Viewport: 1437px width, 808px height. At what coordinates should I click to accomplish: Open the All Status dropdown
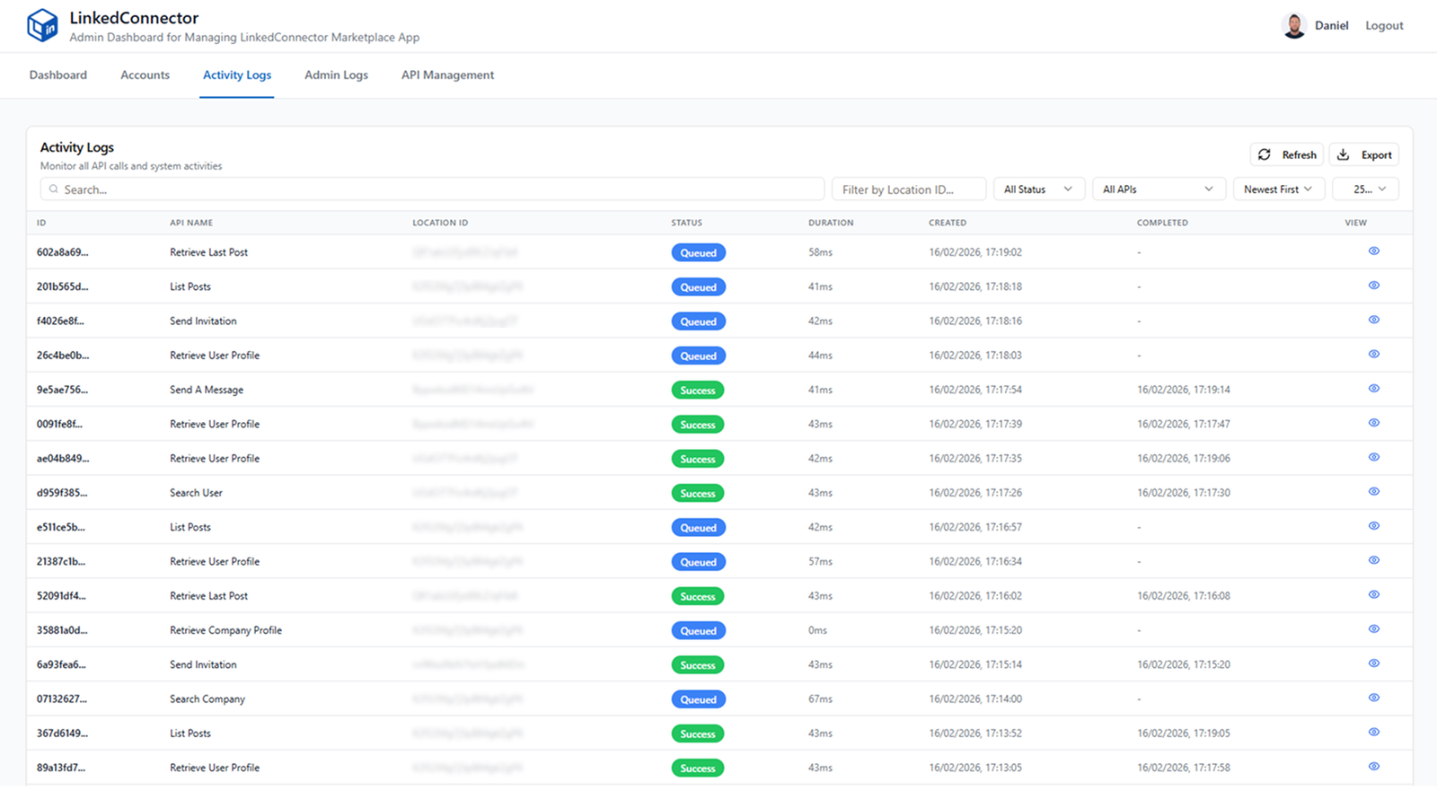tap(1038, 189)
